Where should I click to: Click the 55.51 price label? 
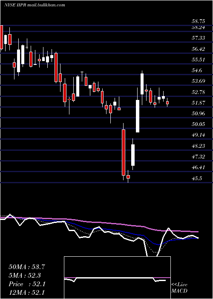point(199,60)
